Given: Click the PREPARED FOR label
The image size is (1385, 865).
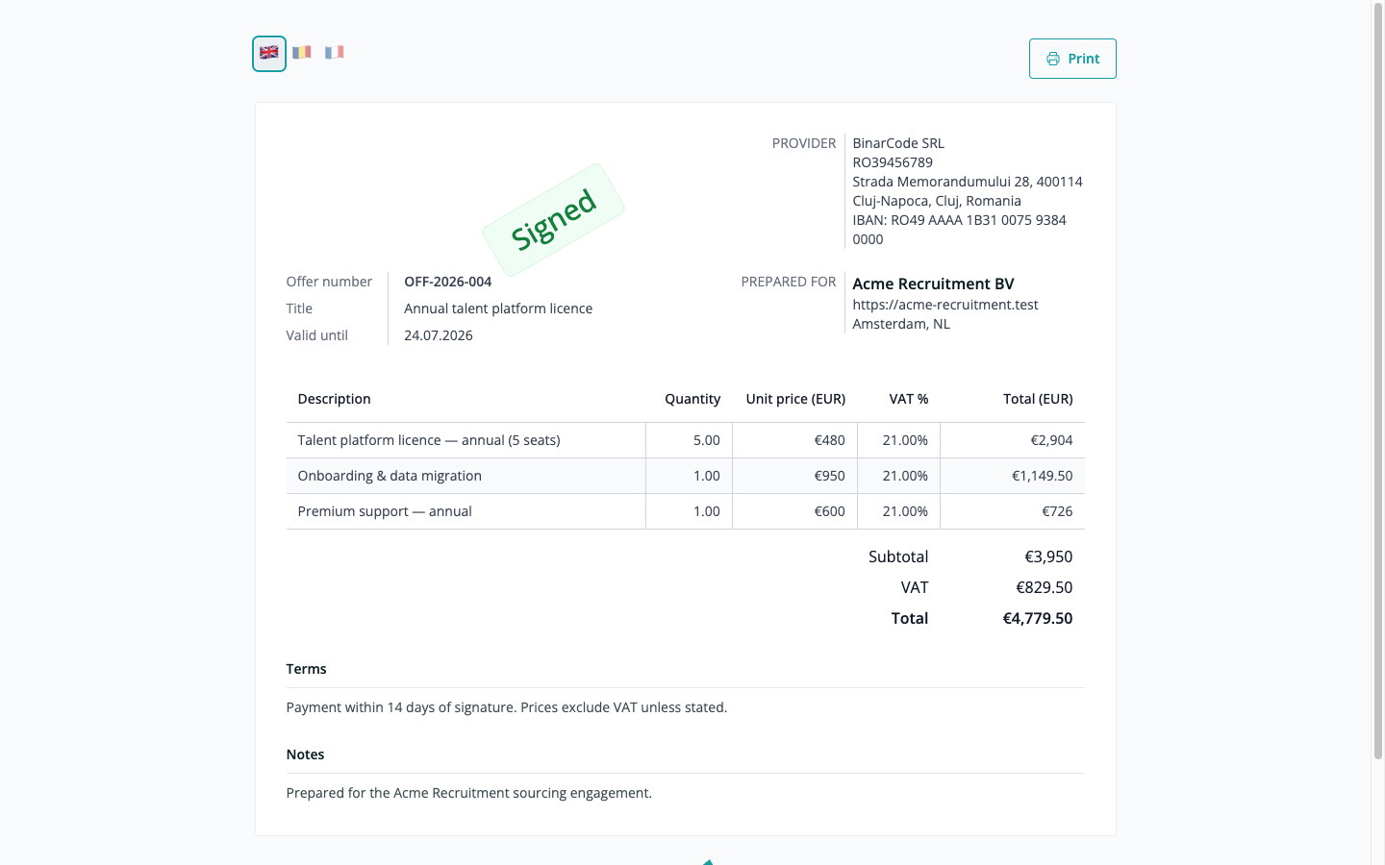Looking at the screenshot, I should 789,282.
